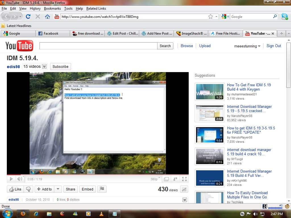Go to the Firefox home page icon

(x=47, y=16)
